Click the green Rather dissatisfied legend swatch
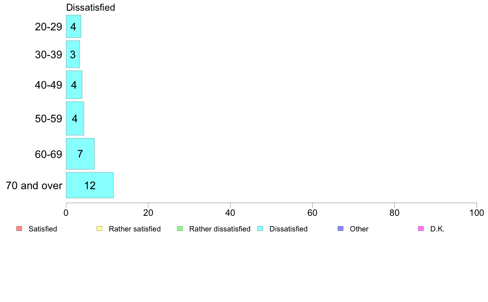The width and height of the screenshot is (488, 302). [x=180, y=229]
